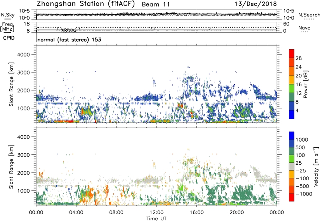Click the date "13/Dec/2018"
The width and height of the screenshot is (320, 221).
(x=256, y=4)
